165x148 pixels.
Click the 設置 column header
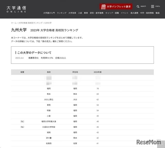click(22, 72)
